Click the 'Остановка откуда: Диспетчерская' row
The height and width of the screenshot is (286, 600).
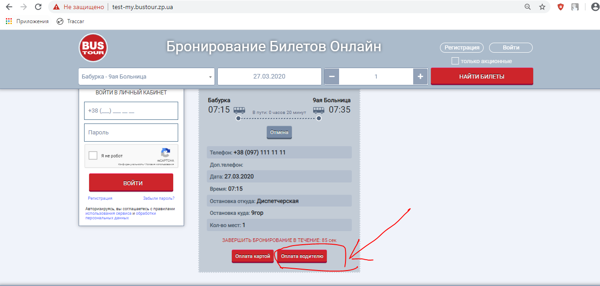pos(279,201)
